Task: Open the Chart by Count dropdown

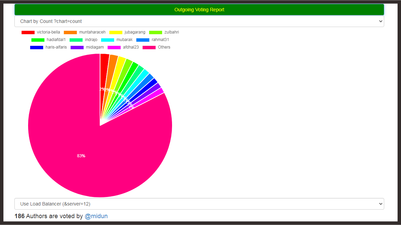Action: [x=199, y=21]
